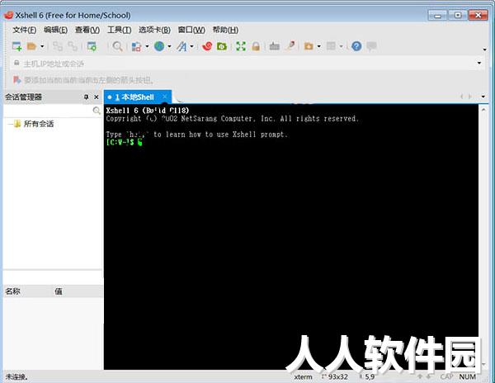Click the key mapping keyboard icon
Image resolution: width=495 pixels, height=383 pixels.
coord(275,46)
